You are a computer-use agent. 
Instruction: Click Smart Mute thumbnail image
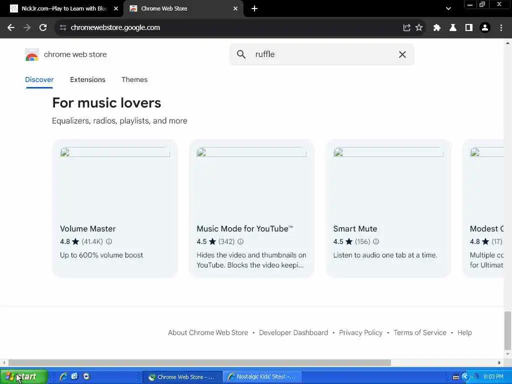click(x=388, y=152)
